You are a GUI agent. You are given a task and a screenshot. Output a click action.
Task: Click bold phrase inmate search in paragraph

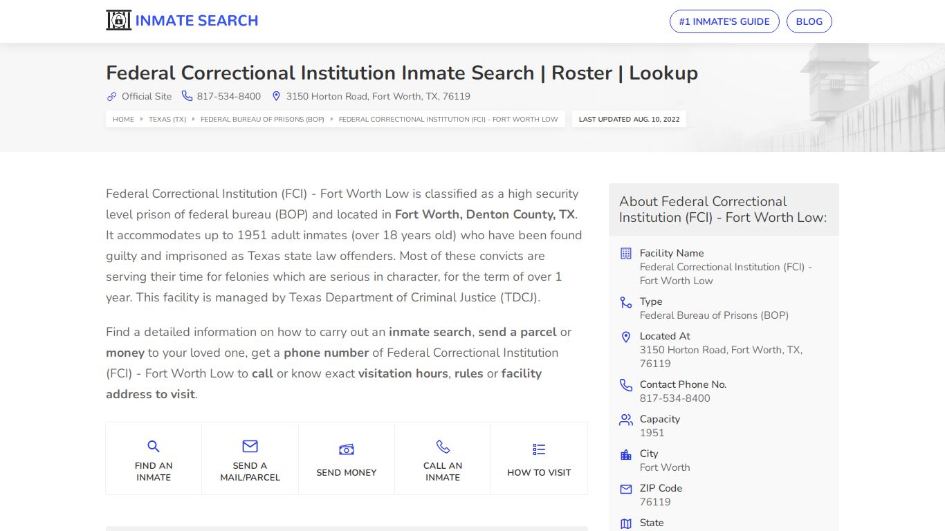[x=430, y=332]
